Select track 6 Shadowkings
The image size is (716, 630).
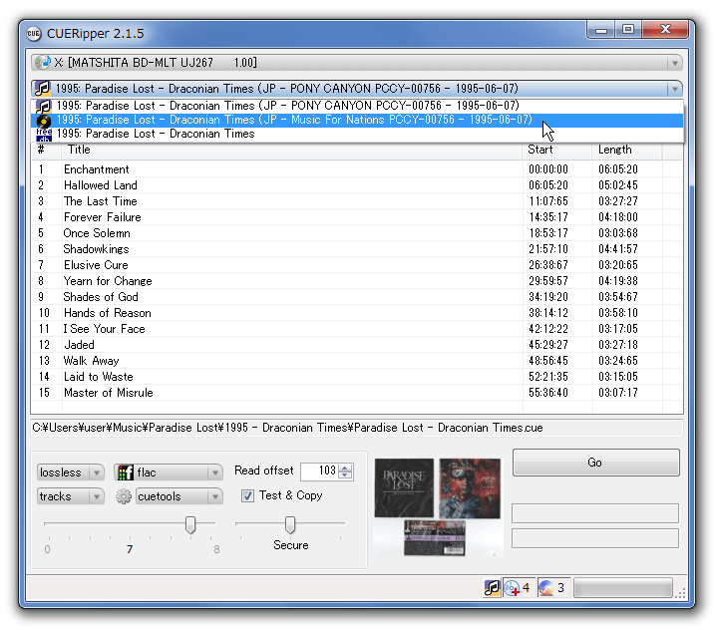point(357,249)
